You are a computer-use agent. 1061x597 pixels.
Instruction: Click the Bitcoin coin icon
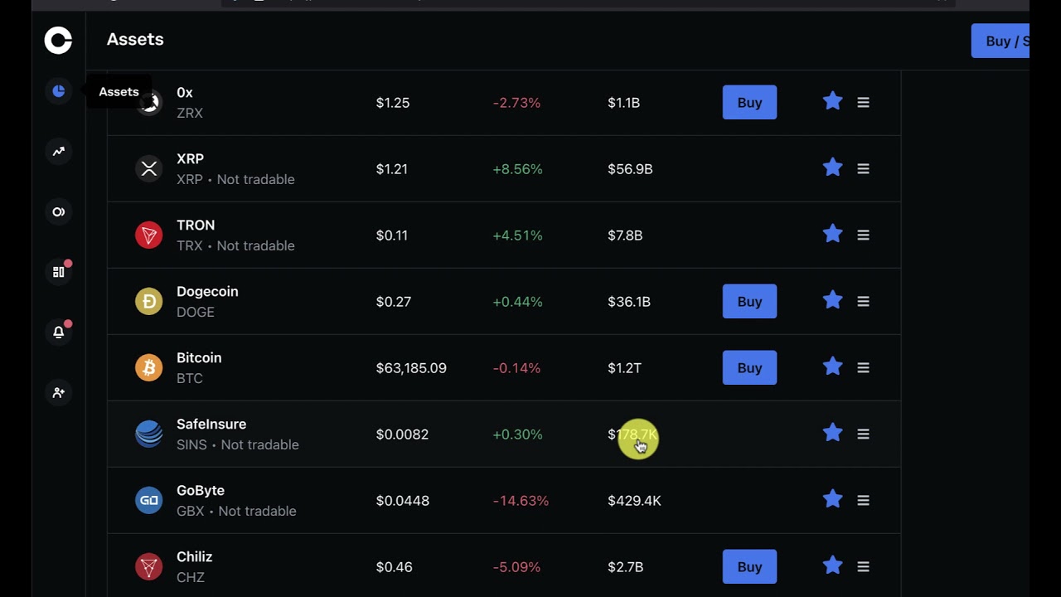(149, 367)
